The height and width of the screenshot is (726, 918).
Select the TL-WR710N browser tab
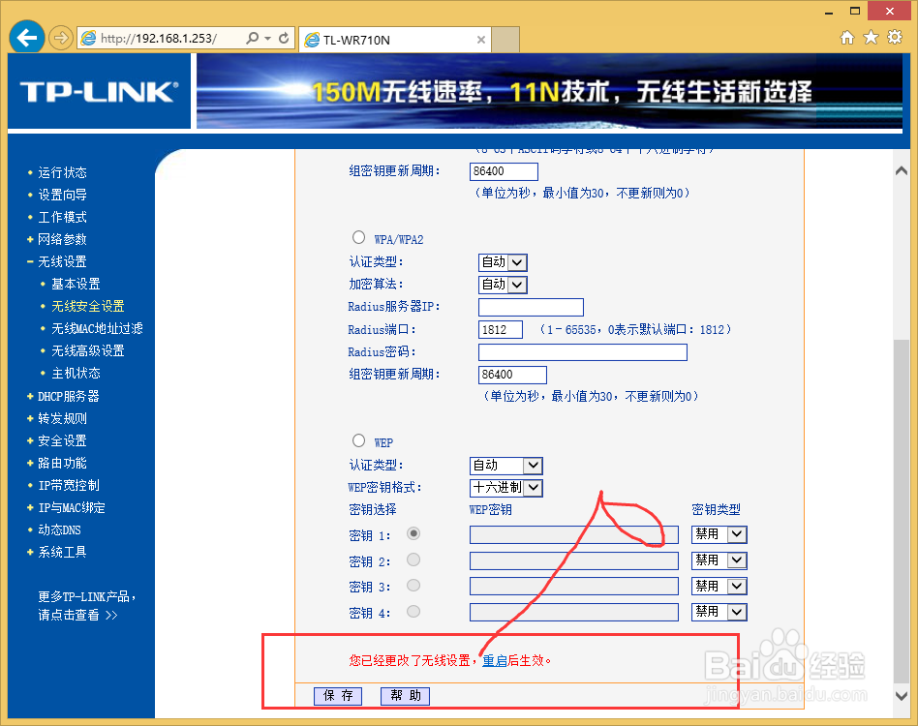coord(395,40)
